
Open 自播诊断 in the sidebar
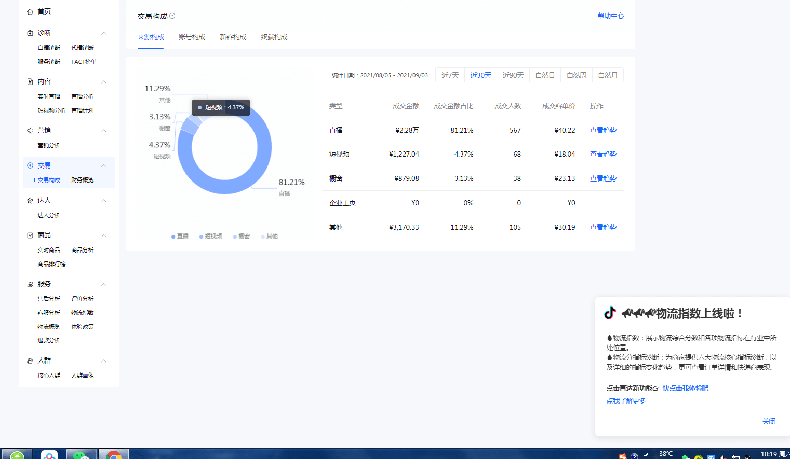[x=49, y=48]
